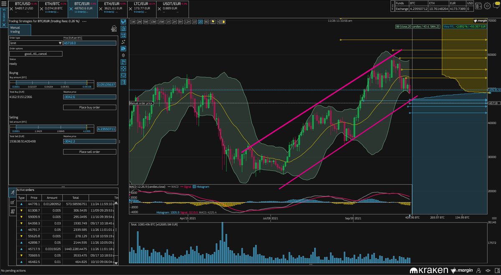Sort orders by Amount column header
Screen dimensions: 501x275
pos(51,198)
